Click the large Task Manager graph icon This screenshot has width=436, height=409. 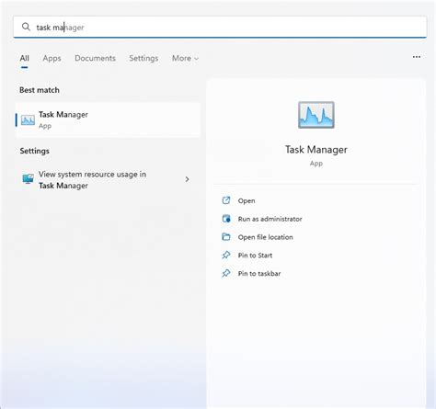tap(316, 115)
